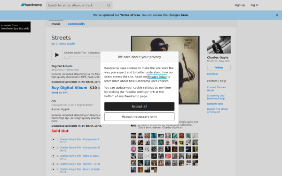Open the sign up link

coord(240,5)
